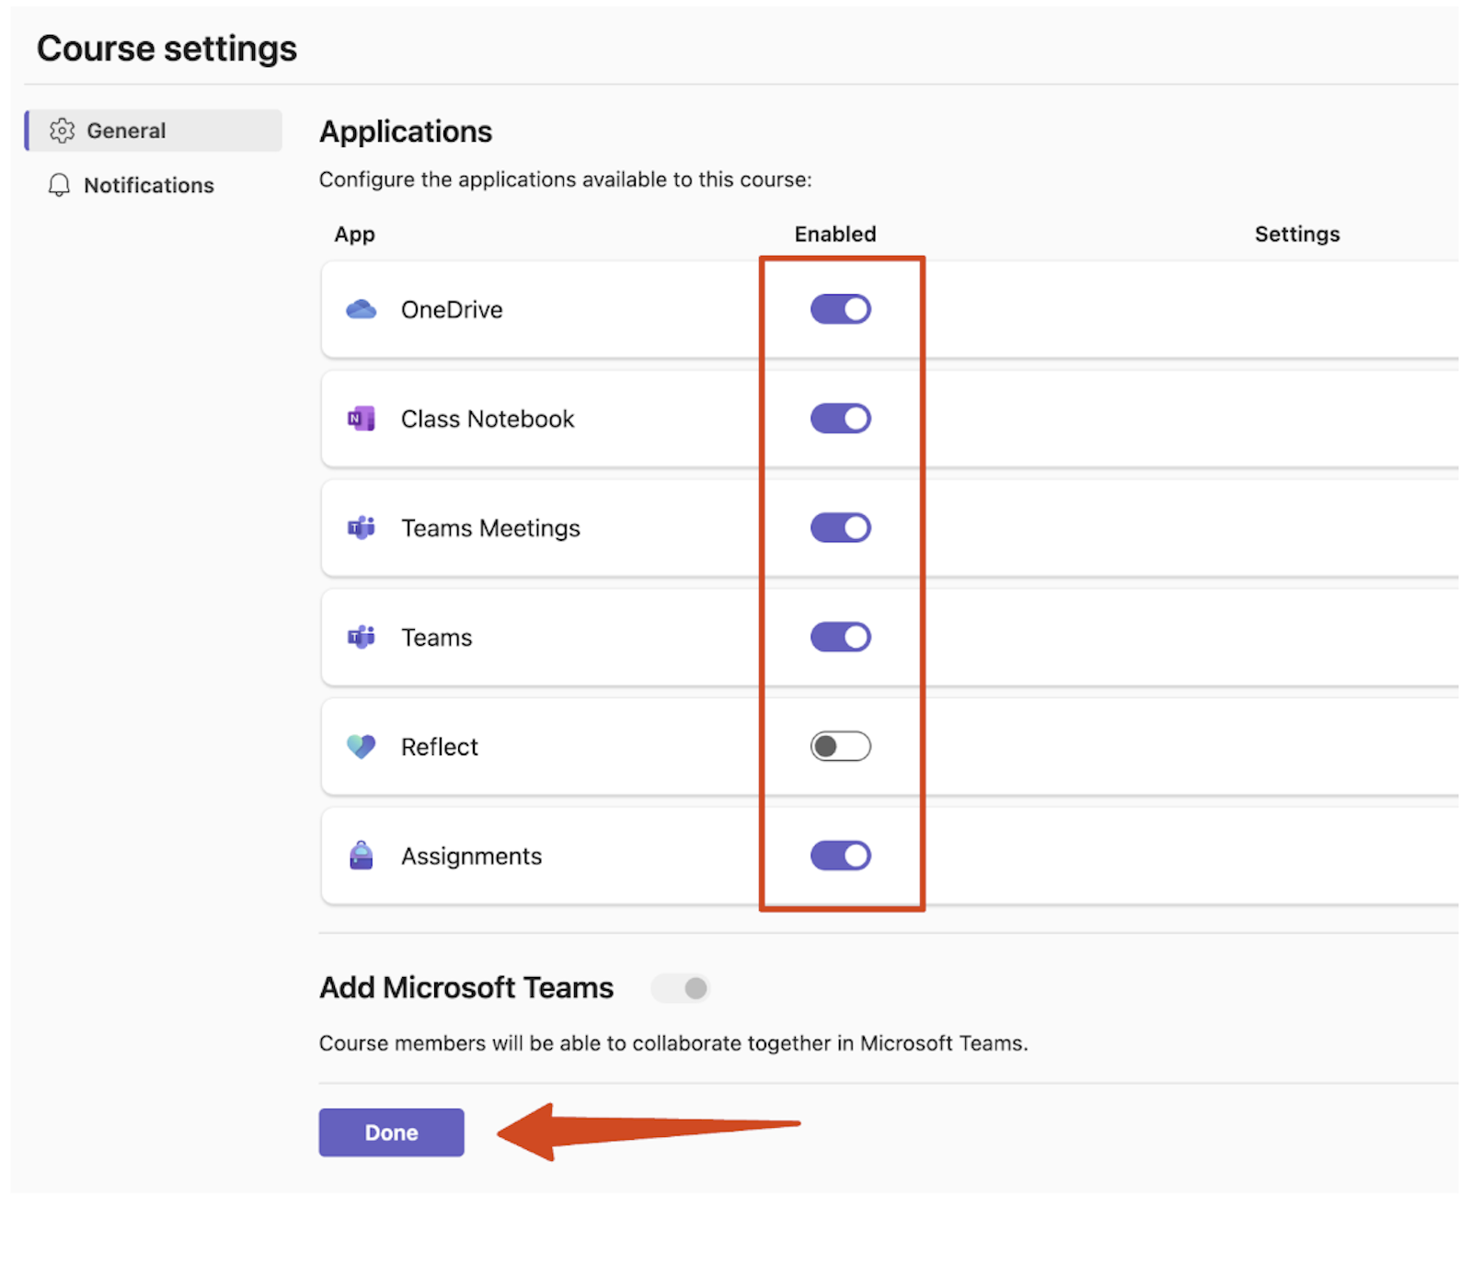Image resolution: width=1472 pixels, height=1264 pixels.
Task: Click the Teams Meetings app icon
Action: tap(361, 528)
